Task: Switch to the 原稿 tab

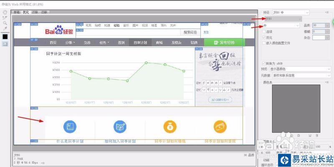Action: [x=16, y=13]
